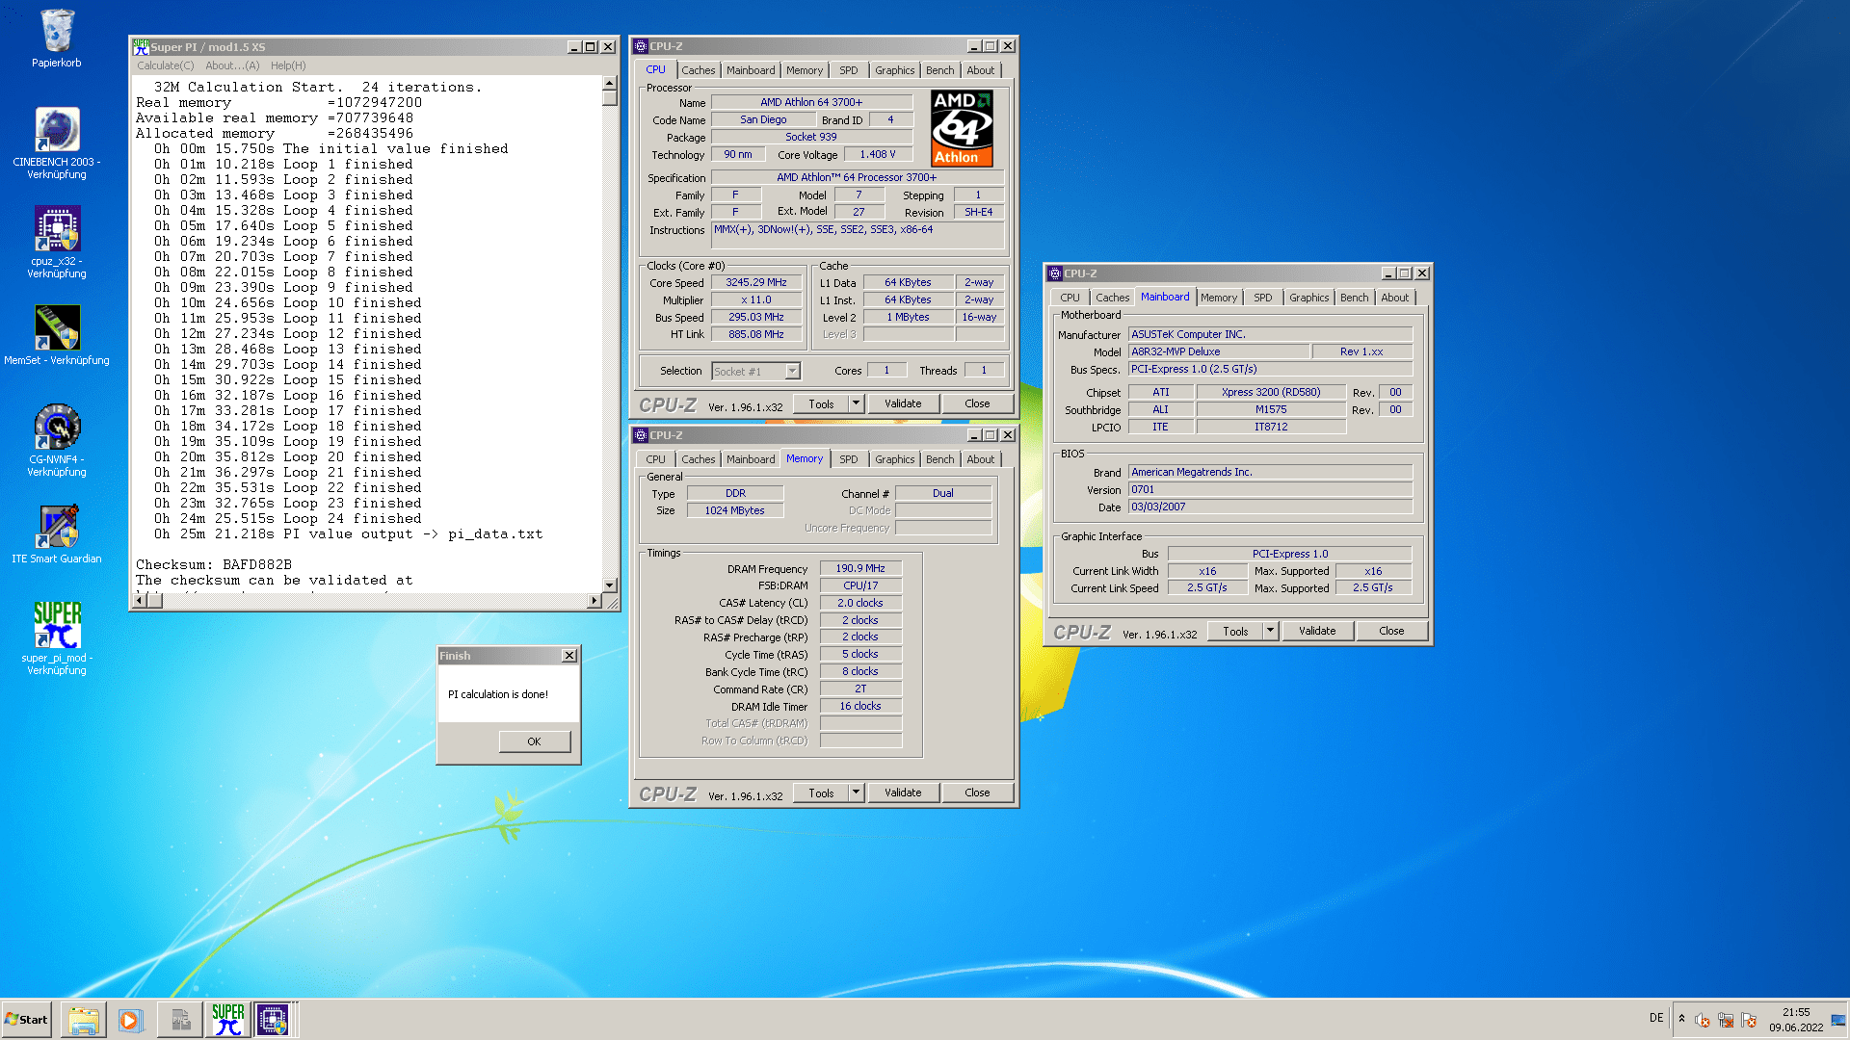1850x1040 pixels.
Task: Switch to CPU tab in Mainboard CPU-Z window
Action: tap(1070, 298)
